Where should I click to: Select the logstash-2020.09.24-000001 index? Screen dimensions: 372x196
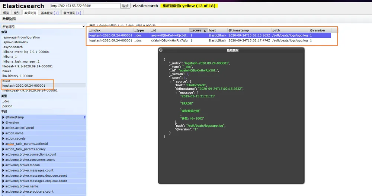pyautogui.click(x=24, y=86)
